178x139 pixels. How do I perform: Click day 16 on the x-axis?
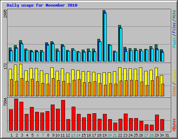89,135
